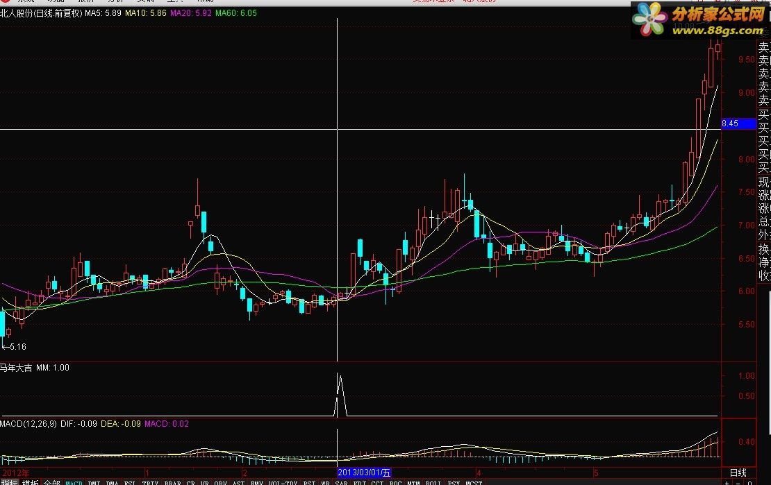This screenshot has height=485, width=771.
Task: Open the 全部 indicator tab
Action: [51, 482]
